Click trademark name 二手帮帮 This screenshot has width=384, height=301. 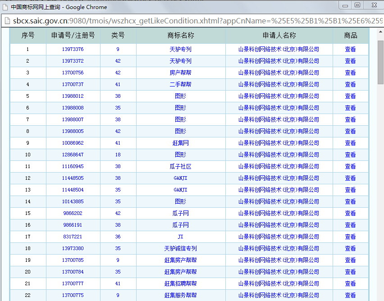tap(180, 85)
